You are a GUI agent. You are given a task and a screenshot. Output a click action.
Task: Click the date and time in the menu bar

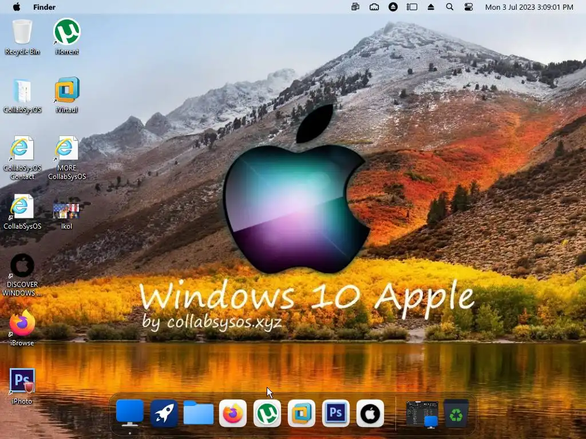point(529,7)
